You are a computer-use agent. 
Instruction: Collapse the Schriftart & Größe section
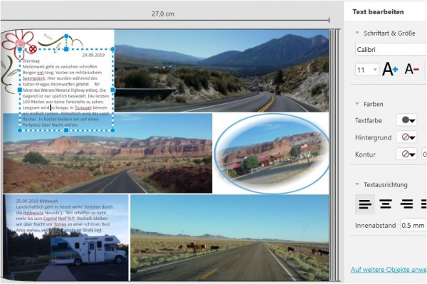pos(357,33)
